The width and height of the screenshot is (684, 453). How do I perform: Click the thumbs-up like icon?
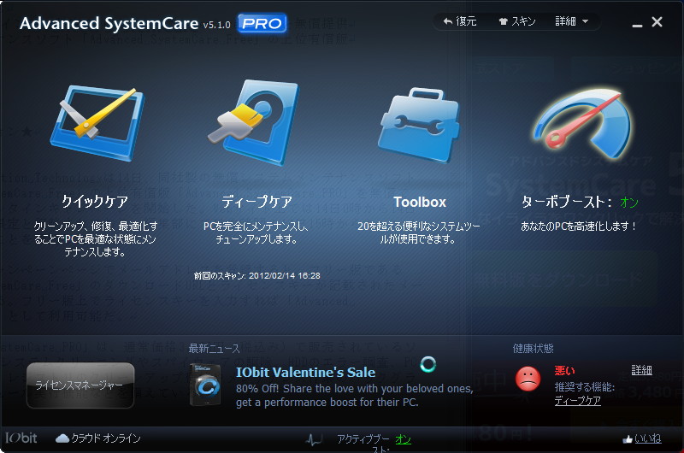pos(628,439)
